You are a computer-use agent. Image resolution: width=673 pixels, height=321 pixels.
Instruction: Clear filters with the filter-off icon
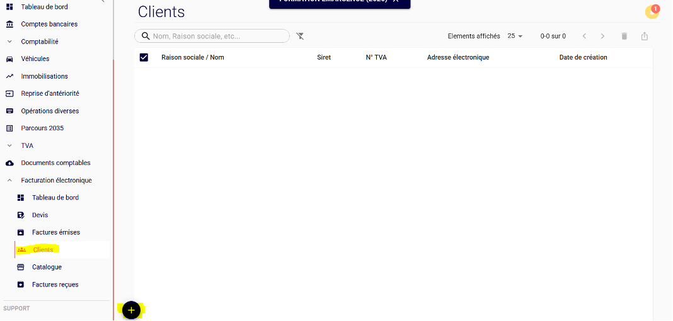300,37
